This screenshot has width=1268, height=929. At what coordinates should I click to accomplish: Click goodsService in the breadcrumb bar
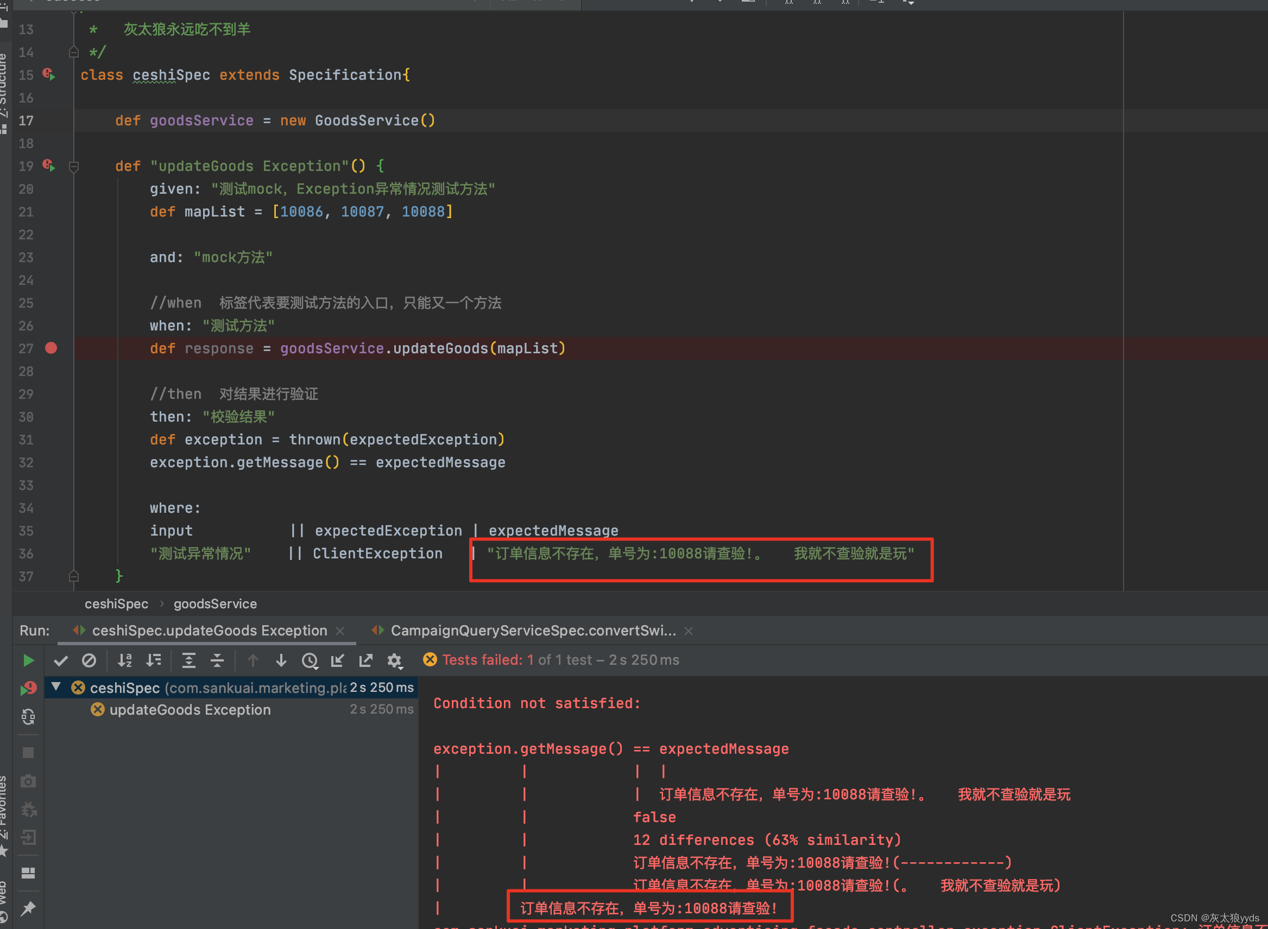(x=215, y=603)
